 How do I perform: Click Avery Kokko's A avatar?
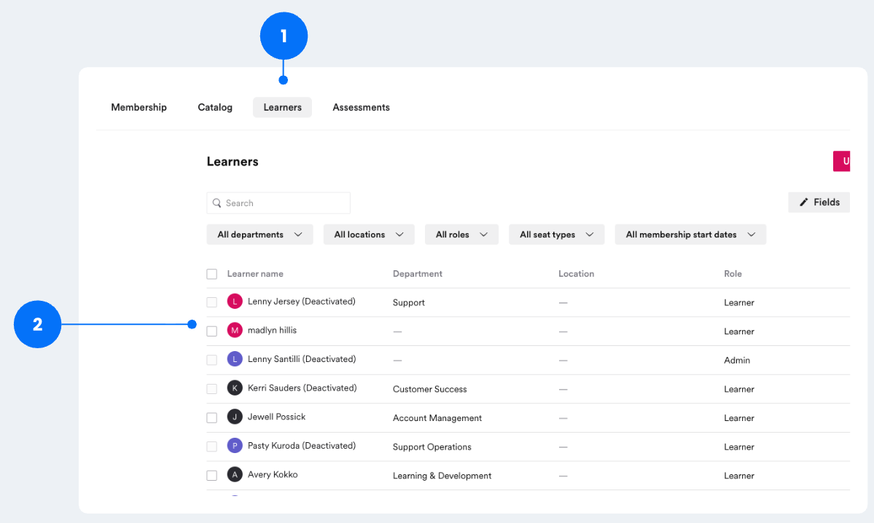click(x=235, y=474)
